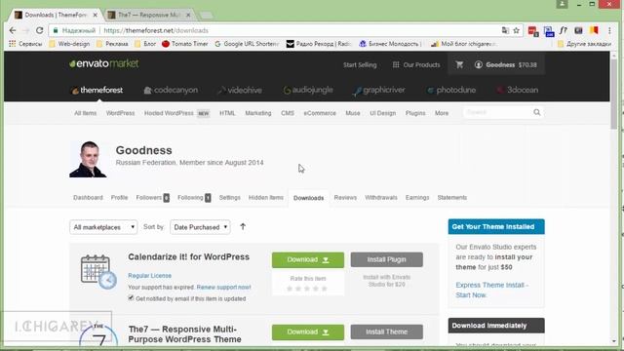Go to codecanyon marketplace
The height and width of the screenshot is (351, 624).
171,90
